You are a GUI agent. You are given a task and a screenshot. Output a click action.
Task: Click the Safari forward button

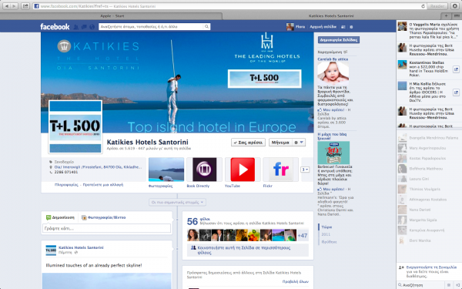pos(14,6)
